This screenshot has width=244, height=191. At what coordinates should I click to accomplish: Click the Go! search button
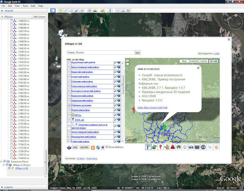tap(138, 52)
